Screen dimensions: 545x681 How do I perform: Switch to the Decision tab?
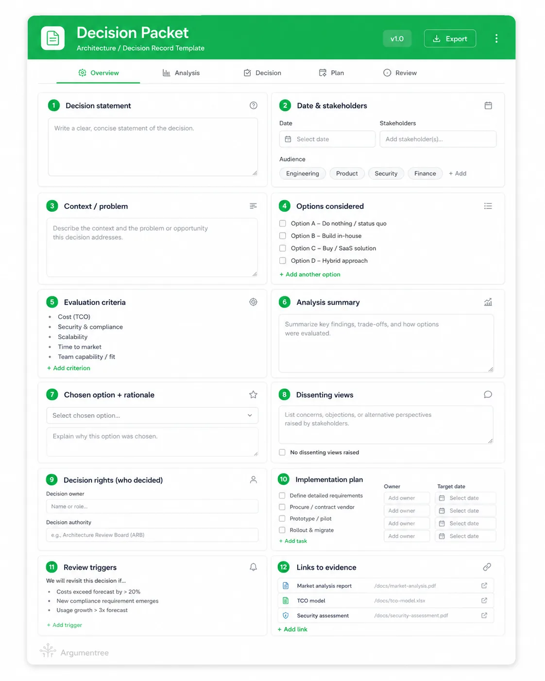pos(262,73)
